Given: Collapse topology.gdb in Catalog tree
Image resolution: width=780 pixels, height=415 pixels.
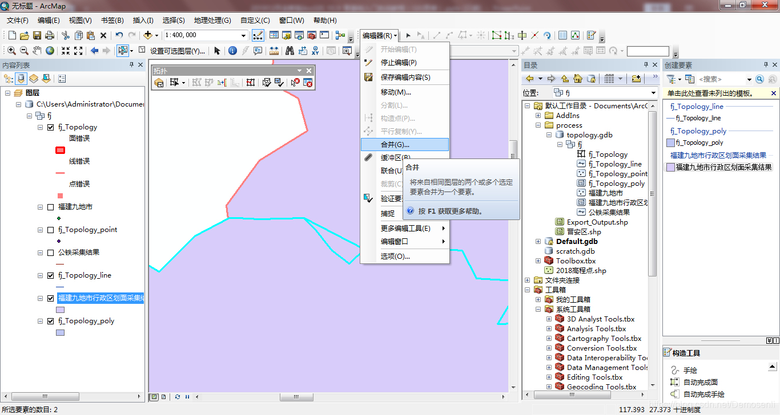Looking at the screenshot, I should click(549, 135).
